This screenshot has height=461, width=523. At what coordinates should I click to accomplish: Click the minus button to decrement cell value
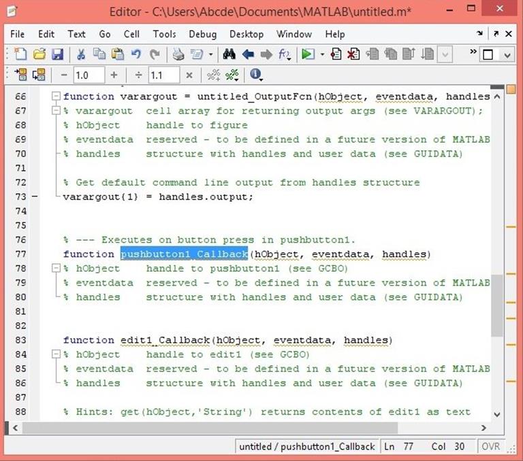64,75
